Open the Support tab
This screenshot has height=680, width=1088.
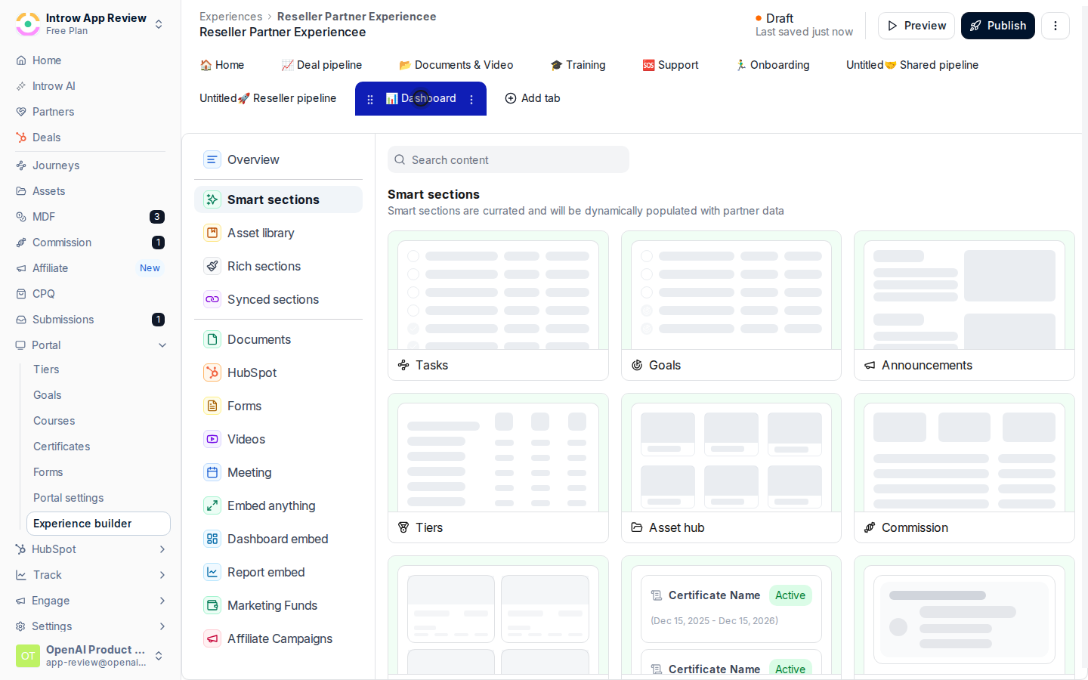coord(670,65)
